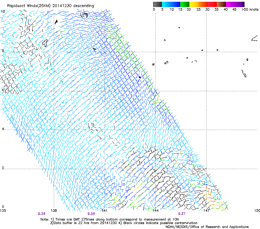This screenshot has width=260, height=229.
Task: Click the latitude axis label '8'
Action: tap(3, 51)
